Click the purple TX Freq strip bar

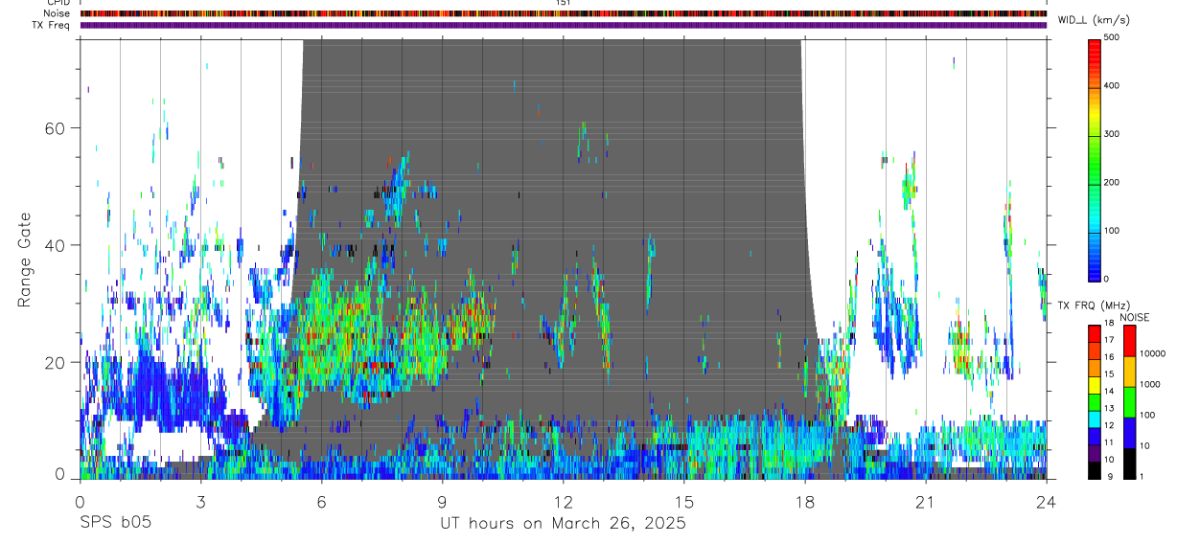pyautogui.click(x=563, y=25)
